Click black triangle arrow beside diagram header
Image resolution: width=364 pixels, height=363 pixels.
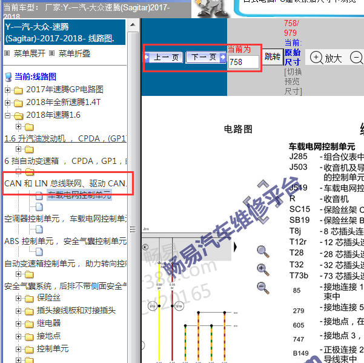point(236,247)
